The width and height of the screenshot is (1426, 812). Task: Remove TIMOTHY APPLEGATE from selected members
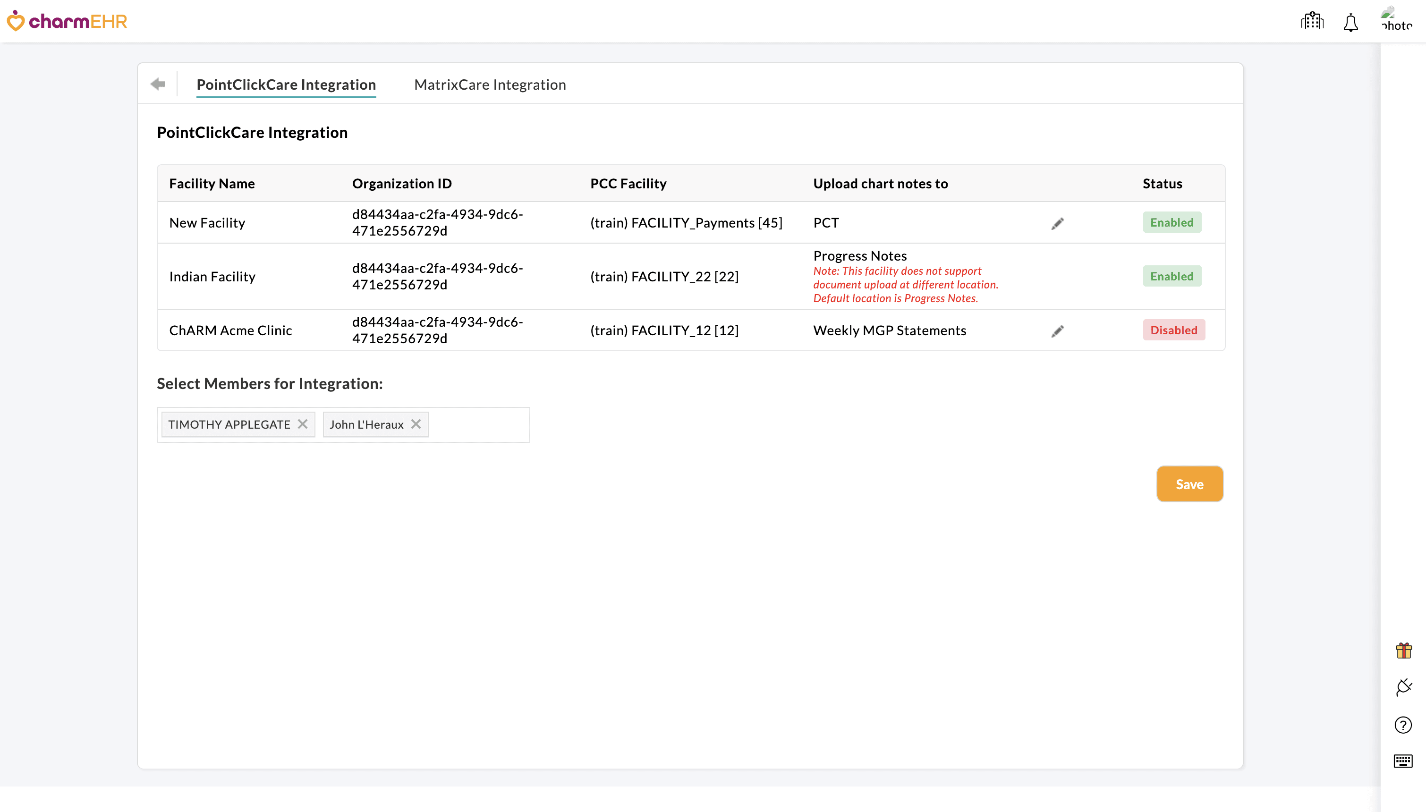(x=303, y=424)
